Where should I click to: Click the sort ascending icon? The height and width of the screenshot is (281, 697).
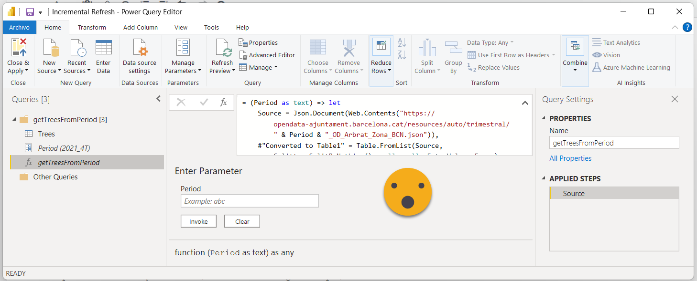(x=402, y=43)
